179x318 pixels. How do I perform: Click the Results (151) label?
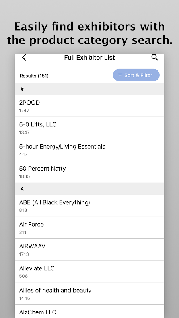[34, 76]
